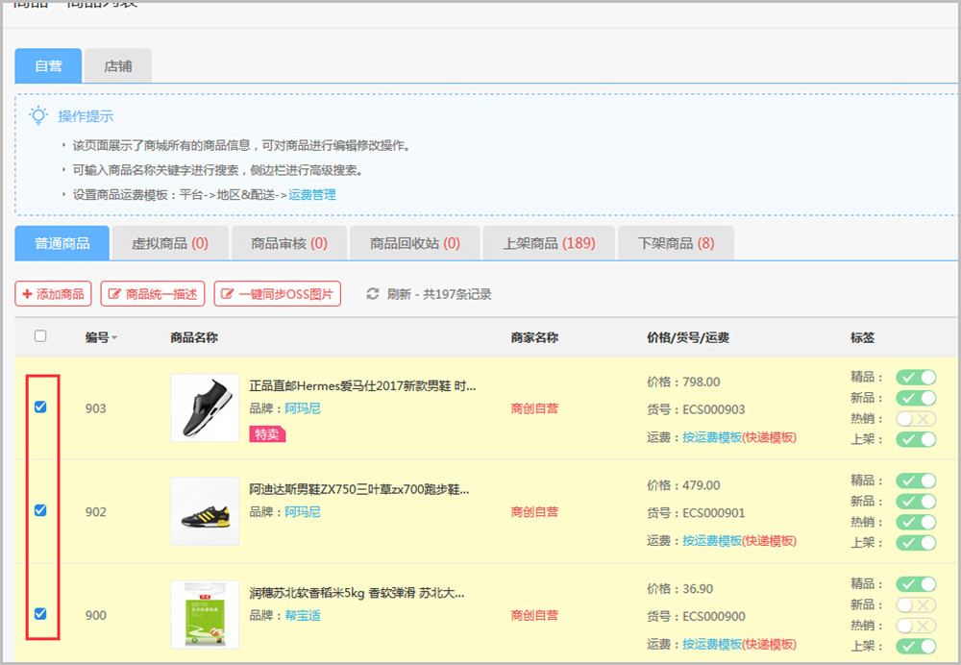Sort by 编号 column arrow
The image size is (961, 665).
click(115, 338)
